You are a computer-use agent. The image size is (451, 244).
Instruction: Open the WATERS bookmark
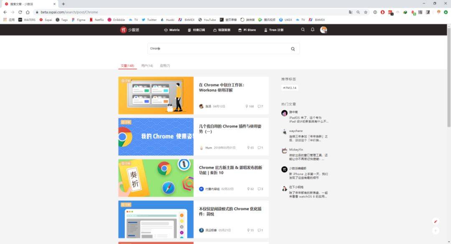tap(27, 20)
